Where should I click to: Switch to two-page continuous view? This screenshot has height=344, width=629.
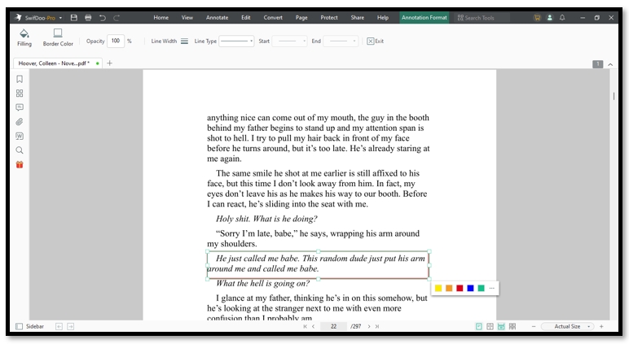tap(512, 326)
